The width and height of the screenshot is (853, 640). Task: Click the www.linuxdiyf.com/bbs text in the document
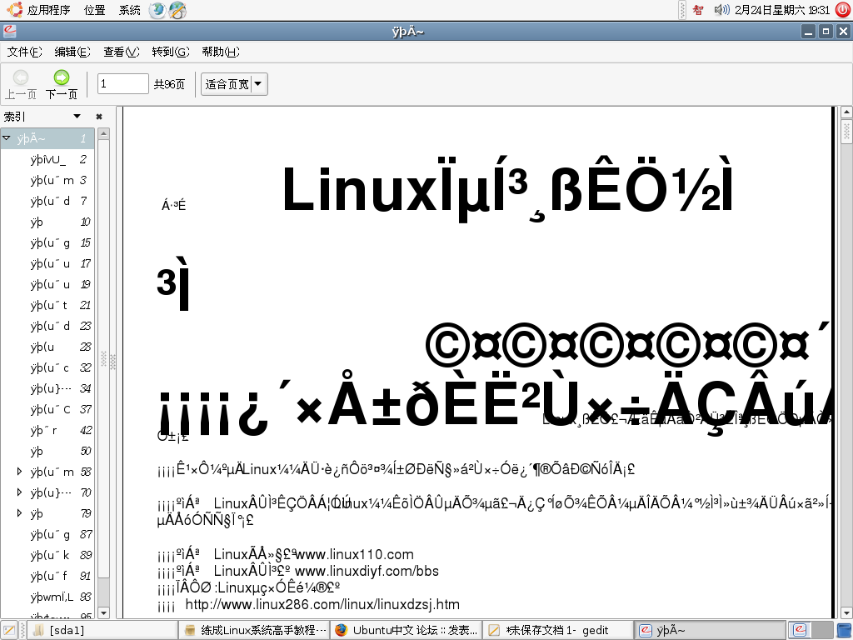[x=367, y=571]
